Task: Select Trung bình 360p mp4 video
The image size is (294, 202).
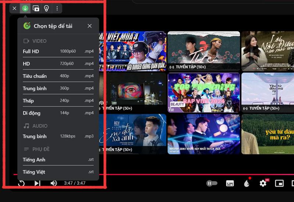Action: [x=58, y=89]
